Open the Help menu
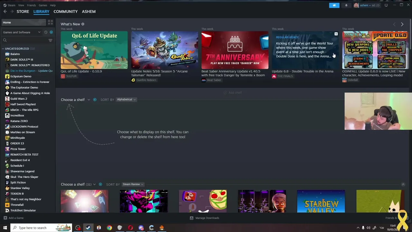Image resolution: width=412 pixels, height=232 pixels. 53,5
